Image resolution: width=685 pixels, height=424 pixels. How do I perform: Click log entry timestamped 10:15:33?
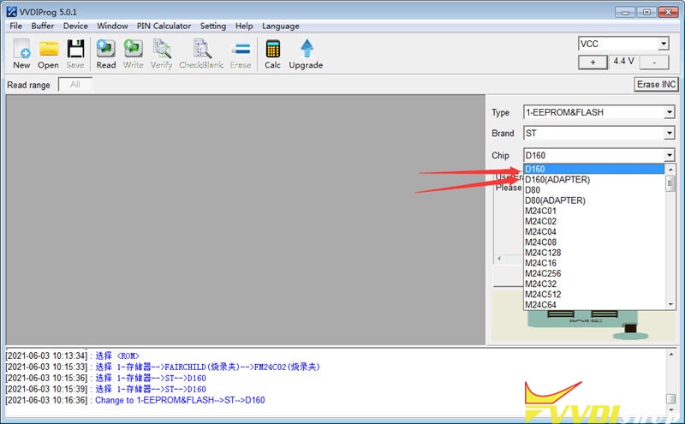(x=163, y=367)
